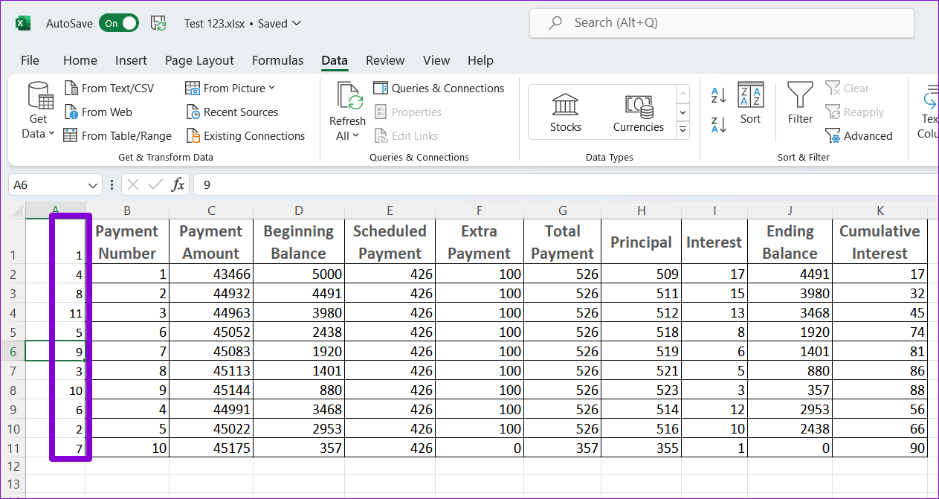
Task: Select the Currencies data type
Action: click(x=638, y=112)
